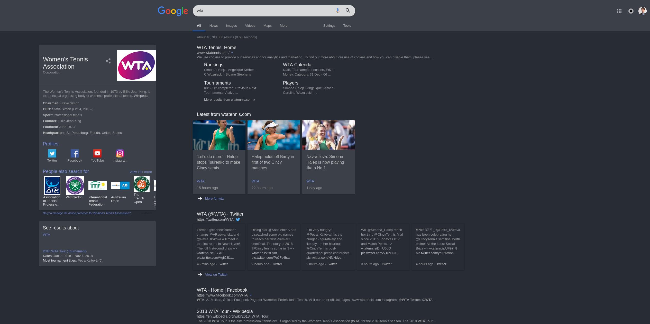Image resolution: width=650 pixels, height=324 pixels.
Task: Select the Wimbledon logo
Action: click(75, 186)
